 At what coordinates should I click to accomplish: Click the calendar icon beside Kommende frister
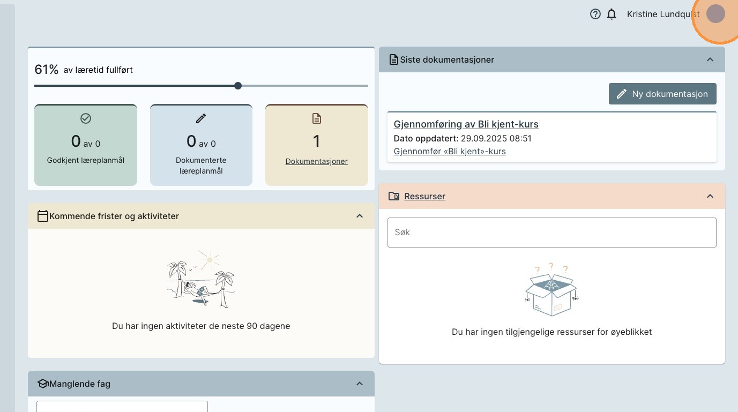[43, 216]
